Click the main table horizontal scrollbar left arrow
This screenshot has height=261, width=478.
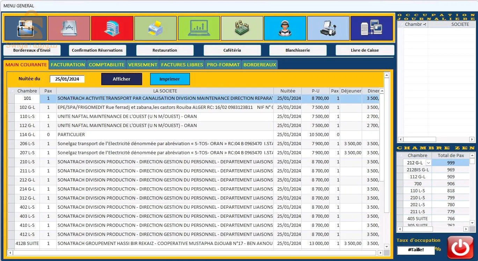pyautogui.click(x=10, y=253)
